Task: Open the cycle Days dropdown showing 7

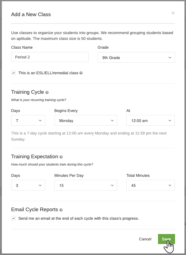Action: coord(28,120)
